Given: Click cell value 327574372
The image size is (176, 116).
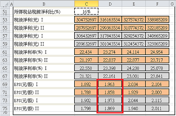Looking at the screenshot, I should [x=133, y=20].
